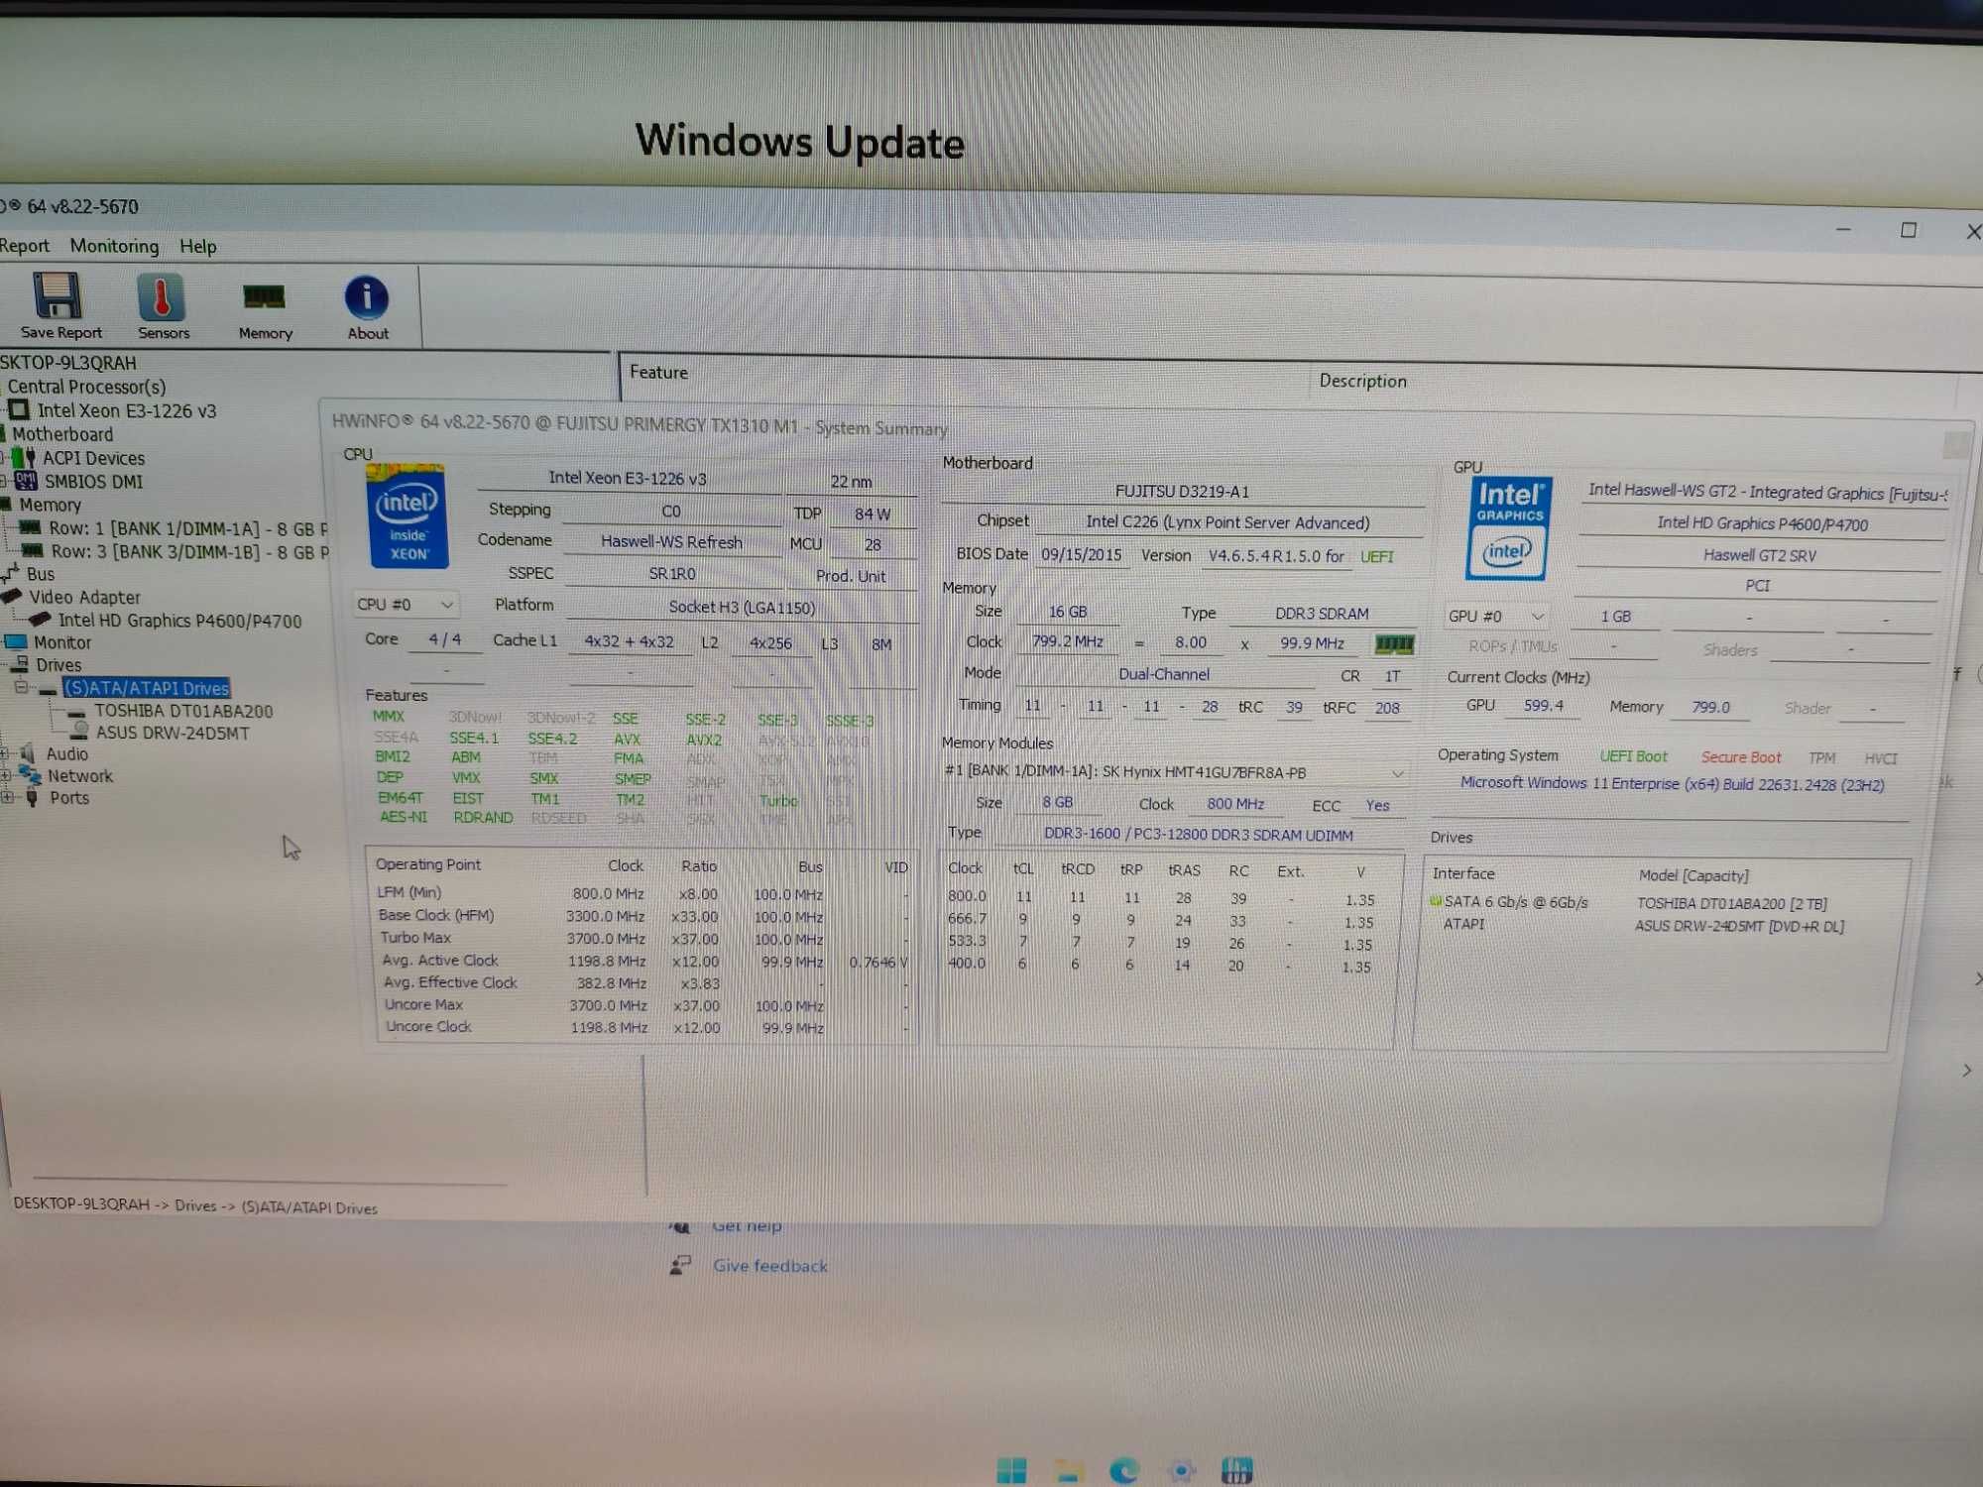Image resolution: width=1983 pixels, height=1487 pixels.
Task: Click the Description column header
Action: 1361,381
